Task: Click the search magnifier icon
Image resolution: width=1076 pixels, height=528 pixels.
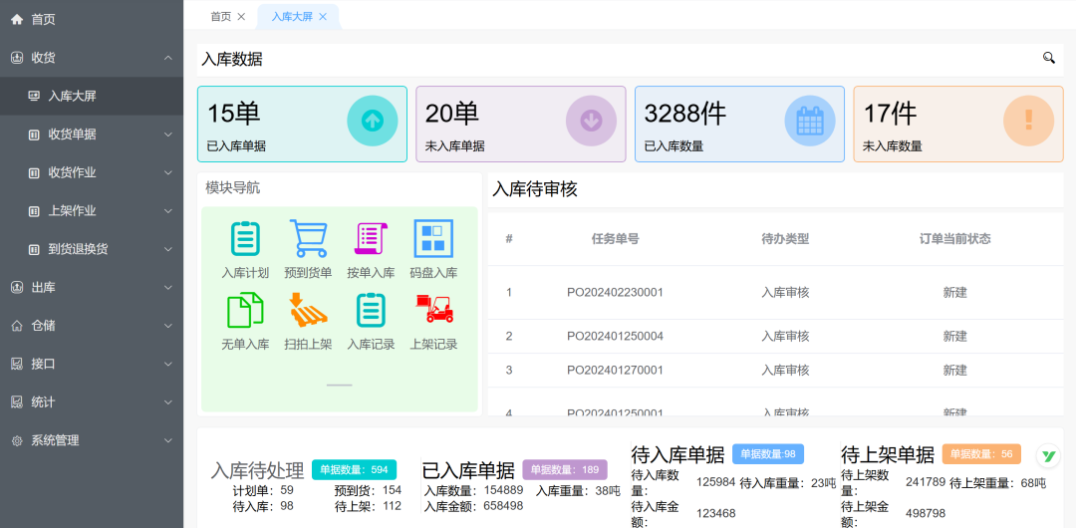Action: [x=1048, y=59]
